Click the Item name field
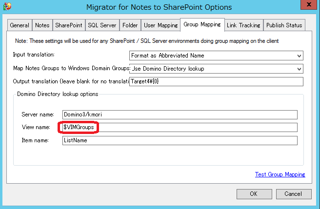 (x=180, y=140)
